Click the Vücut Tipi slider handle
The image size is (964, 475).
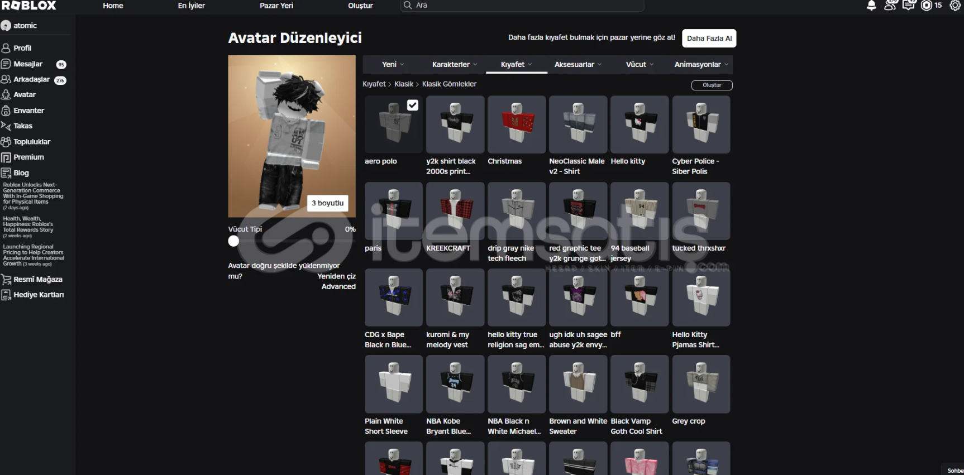[x=233, y=241]
